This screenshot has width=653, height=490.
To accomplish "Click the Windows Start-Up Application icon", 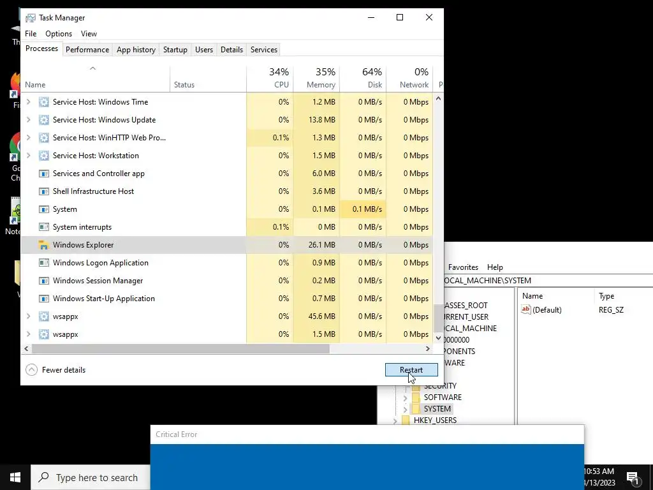I will click(x=44, y=299).
